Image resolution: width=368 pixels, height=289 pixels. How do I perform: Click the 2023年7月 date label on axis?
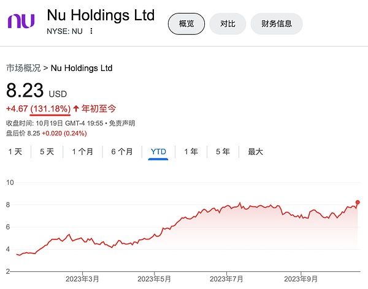[x=228, y=280]
